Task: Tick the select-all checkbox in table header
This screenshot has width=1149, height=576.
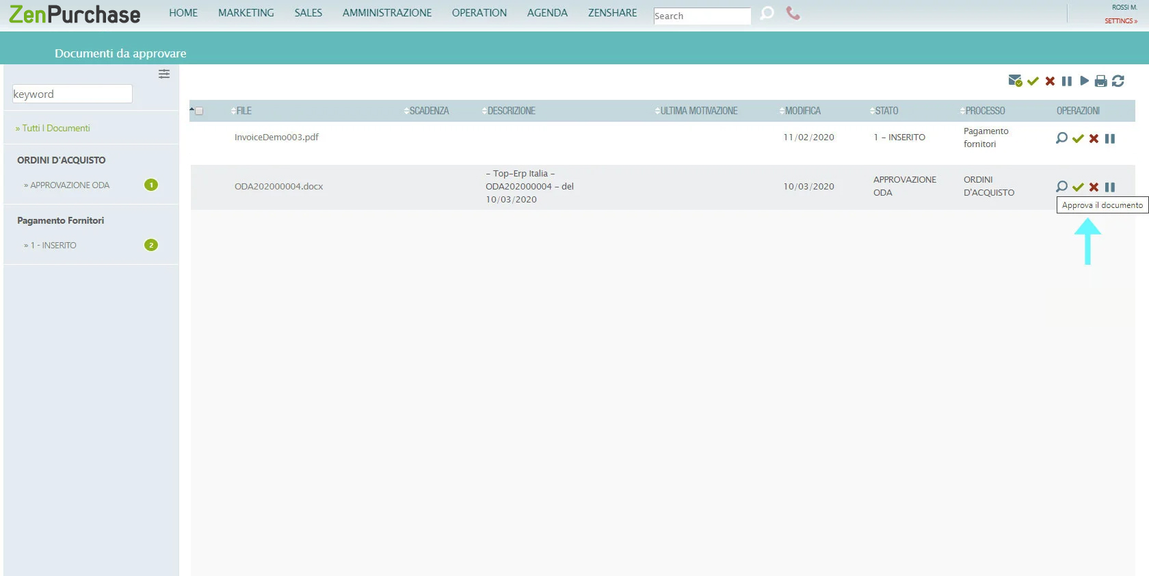Action: (x=199, y=111)
